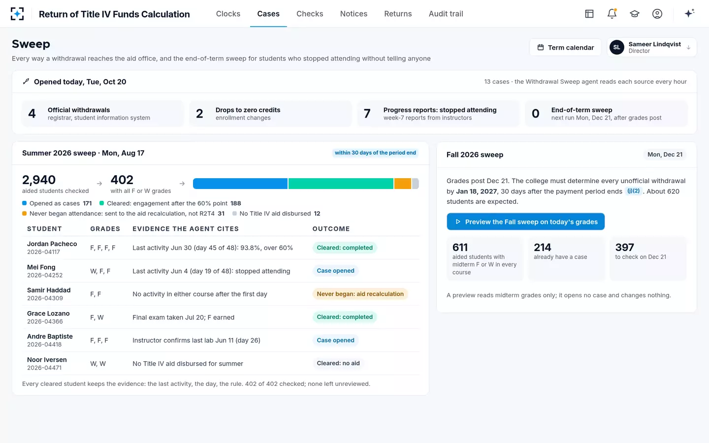Click the SL avatar badge

[x=617, y=47]
